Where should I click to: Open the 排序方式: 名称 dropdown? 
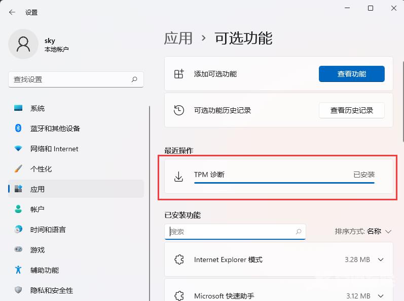363,231
